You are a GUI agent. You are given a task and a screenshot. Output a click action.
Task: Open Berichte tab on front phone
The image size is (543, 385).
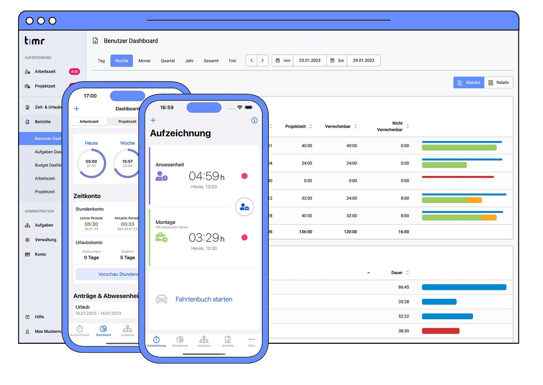pyautogui.click(x=227, y=342)
